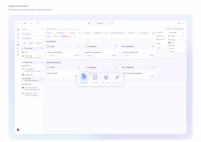Switch to the All views tab
201x142 pixels.
24,43
